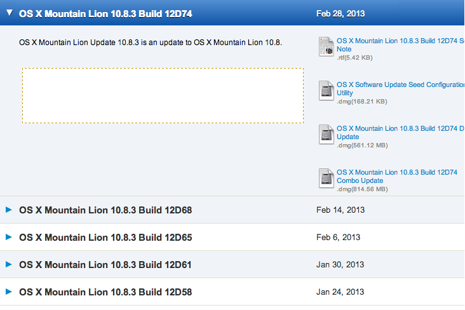465x310 pixels.
Task: Click the Seed Configuration Utility dmg icon
Action: 327,90
